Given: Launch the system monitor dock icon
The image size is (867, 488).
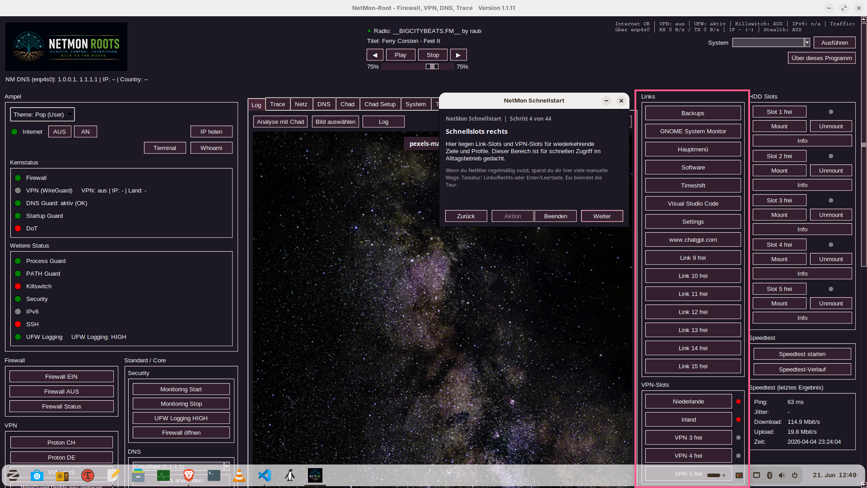Looking at the screenshot, I should pyautogui.click(x=163, y=475).
